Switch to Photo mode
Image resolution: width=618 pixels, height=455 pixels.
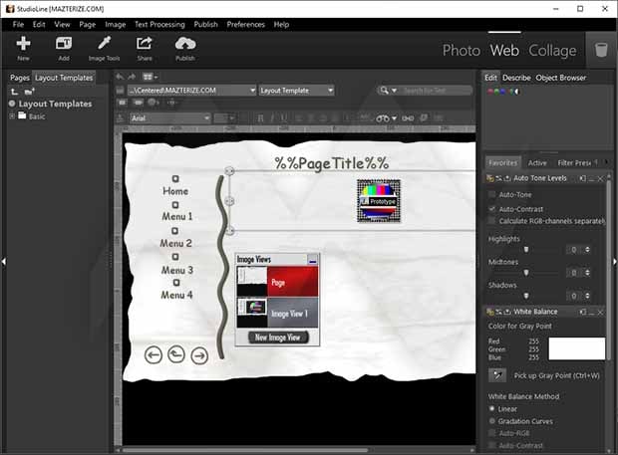(462, 51)
